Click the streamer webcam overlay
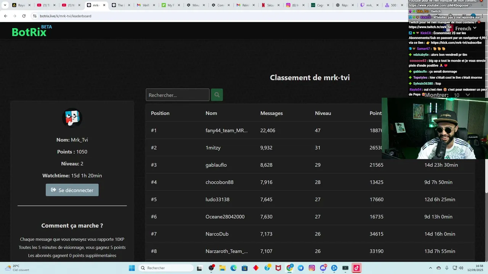488x274 pixels. click(x=435, y=128)
